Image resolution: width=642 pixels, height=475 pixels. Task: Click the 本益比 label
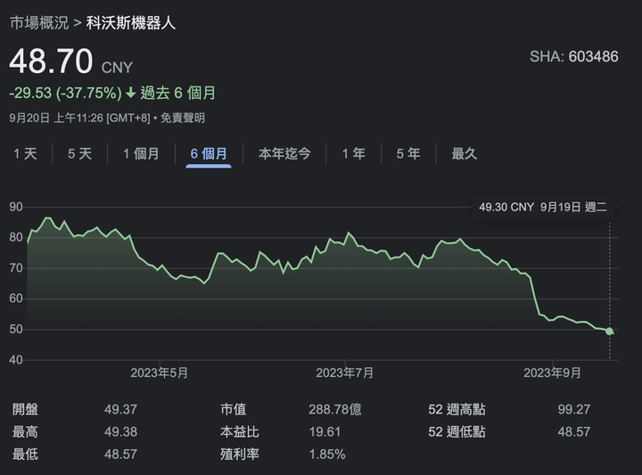(240, 431)
